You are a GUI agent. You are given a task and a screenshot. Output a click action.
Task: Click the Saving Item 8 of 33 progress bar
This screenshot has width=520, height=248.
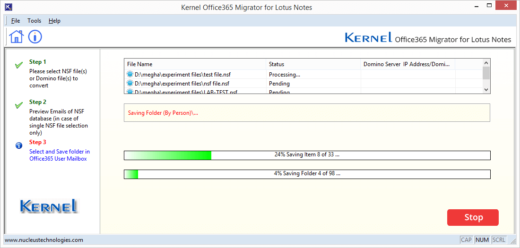(x=307, y=155)
